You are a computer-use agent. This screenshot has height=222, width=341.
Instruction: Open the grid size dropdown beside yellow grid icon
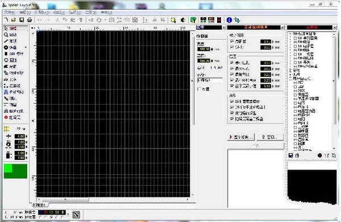tap(24, 129)
